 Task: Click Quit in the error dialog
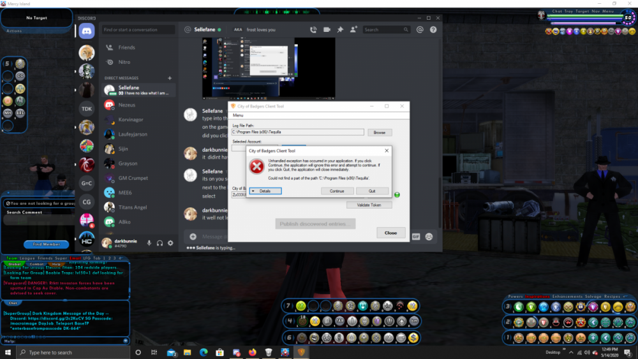(372, 191)
